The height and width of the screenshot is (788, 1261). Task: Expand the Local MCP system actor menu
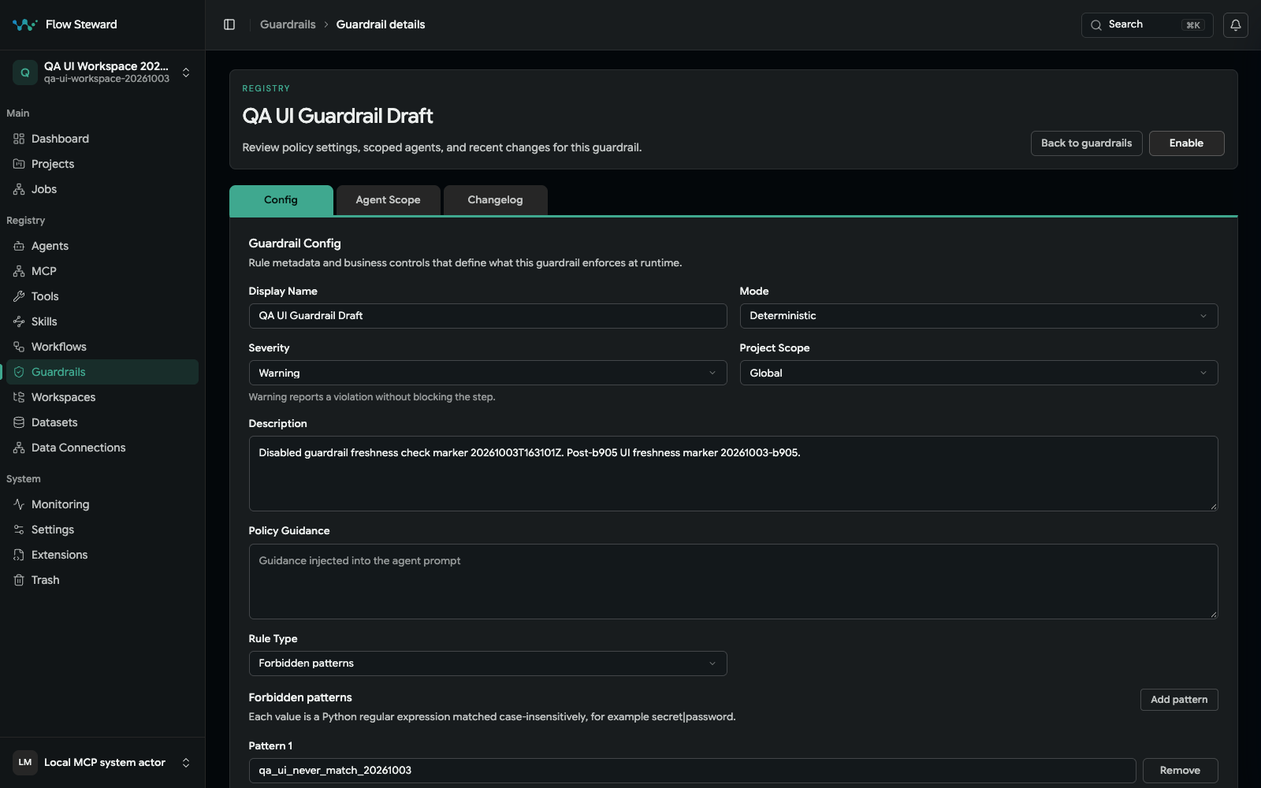tap(102, 763)
